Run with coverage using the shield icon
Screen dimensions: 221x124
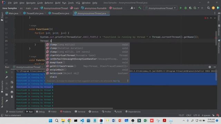coord(190,8)
